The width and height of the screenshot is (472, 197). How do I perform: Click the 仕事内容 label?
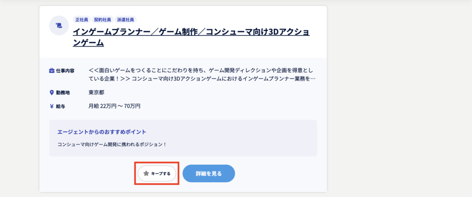coord(65,71)
